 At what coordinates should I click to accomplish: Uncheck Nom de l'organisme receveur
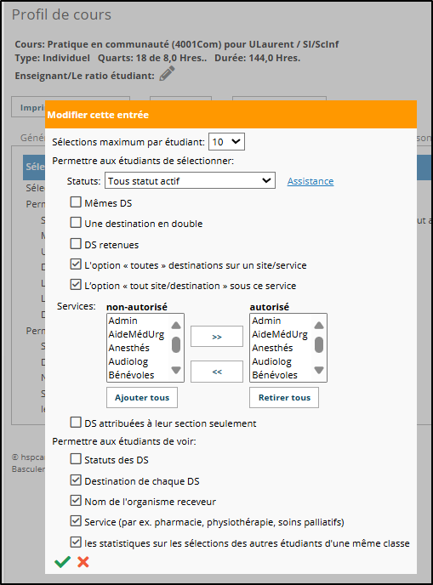point(76,501)
